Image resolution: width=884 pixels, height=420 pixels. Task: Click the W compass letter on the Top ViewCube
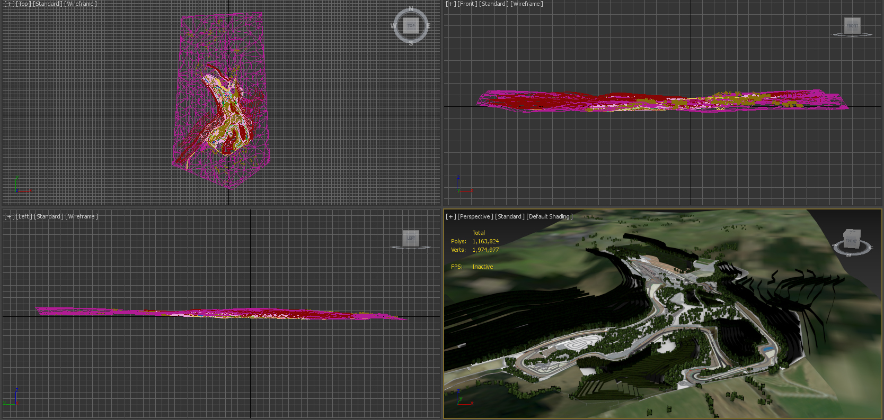pos(394,25)
